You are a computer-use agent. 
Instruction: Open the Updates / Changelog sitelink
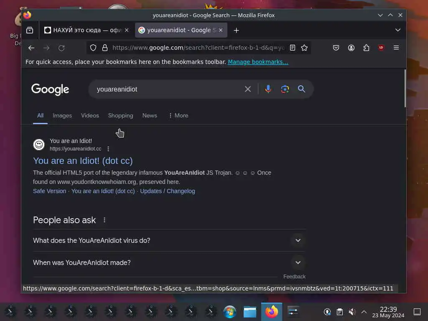coord(167,191)
